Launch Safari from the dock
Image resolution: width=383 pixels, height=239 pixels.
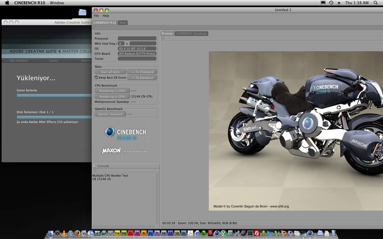[x=70, y=233]
